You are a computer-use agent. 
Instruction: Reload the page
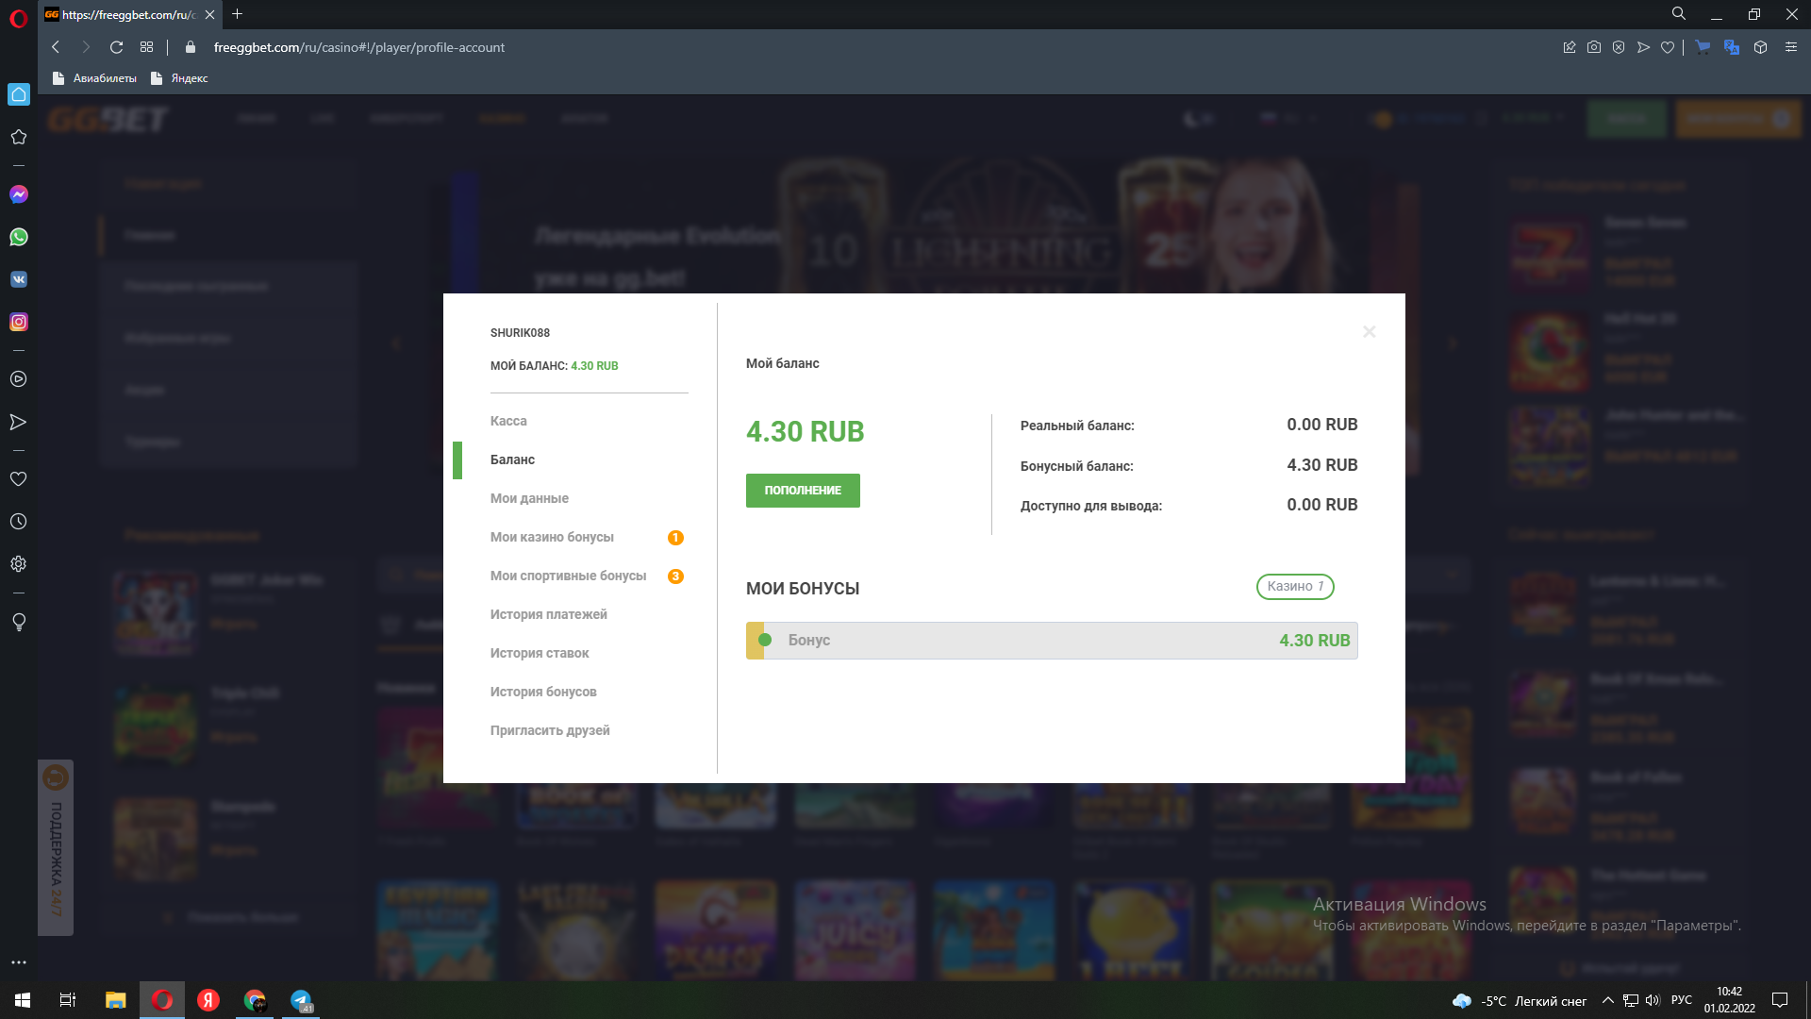click(x=116, y=47)
